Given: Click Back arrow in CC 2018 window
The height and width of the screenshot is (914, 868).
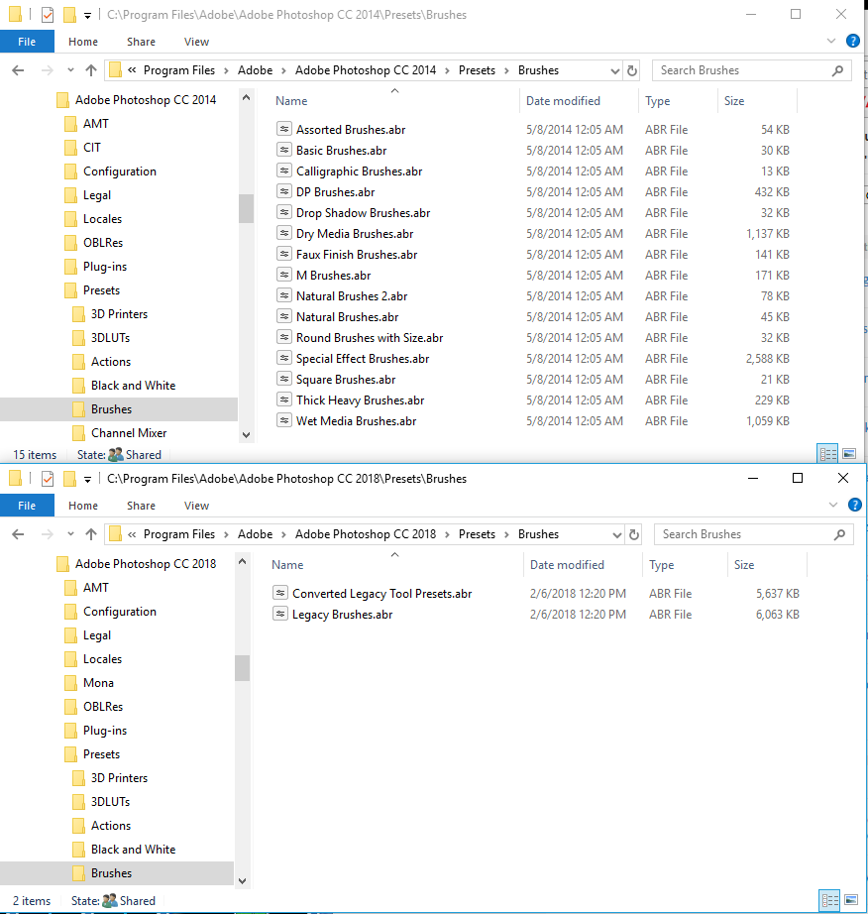Looking at the screenshot, I should [18, 534].
